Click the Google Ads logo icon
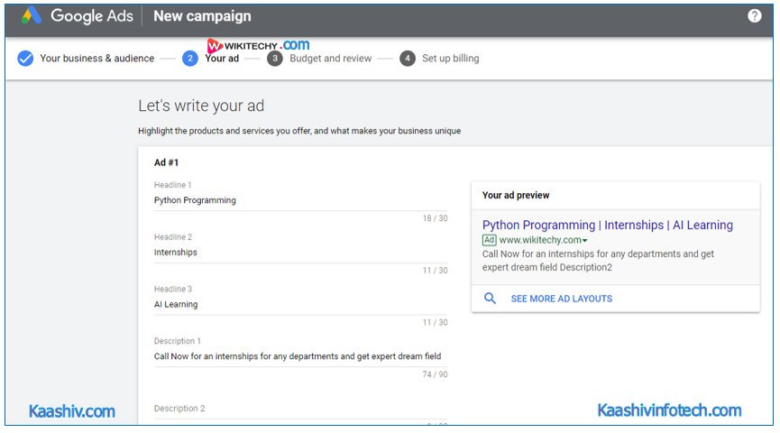The width and height of the screenshot is (780, 433). [x=32, y=15]
